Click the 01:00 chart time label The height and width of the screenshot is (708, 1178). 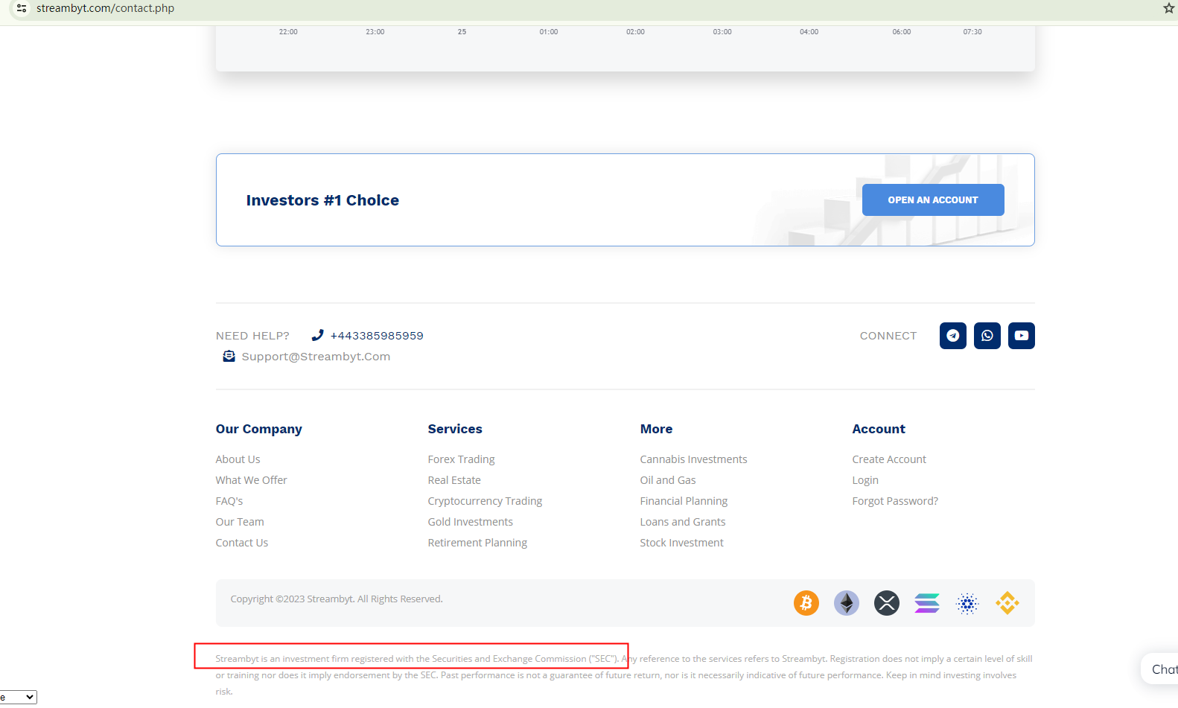point(549,32)
